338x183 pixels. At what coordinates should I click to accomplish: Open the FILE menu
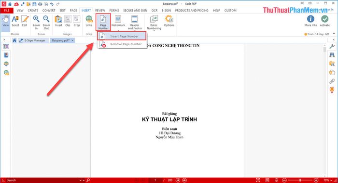pos(7,10)
